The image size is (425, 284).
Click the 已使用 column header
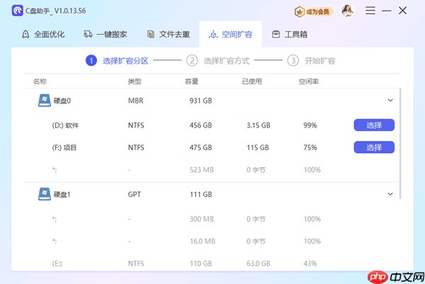coord(251,81)
